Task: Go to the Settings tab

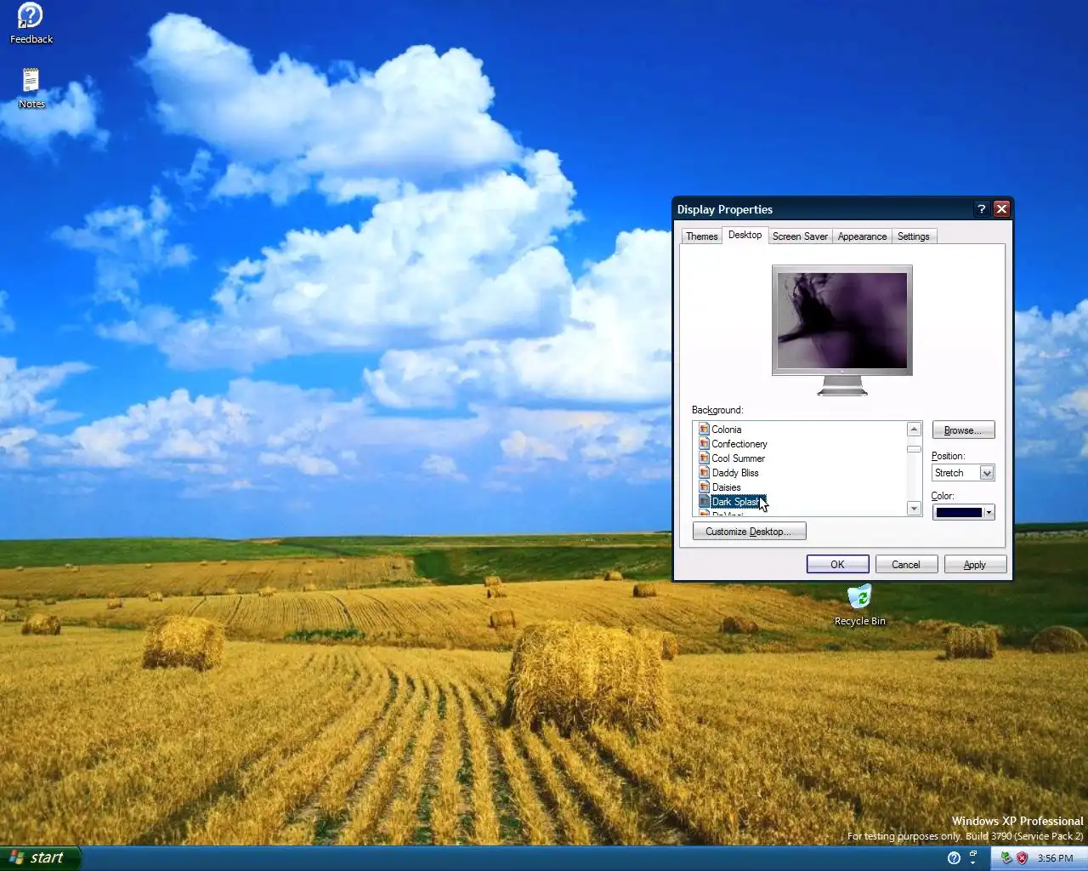Action: (x=914, y=236)
